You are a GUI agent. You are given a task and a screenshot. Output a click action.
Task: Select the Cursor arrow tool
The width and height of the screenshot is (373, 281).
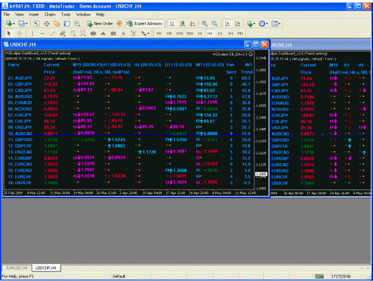[9, 33]
